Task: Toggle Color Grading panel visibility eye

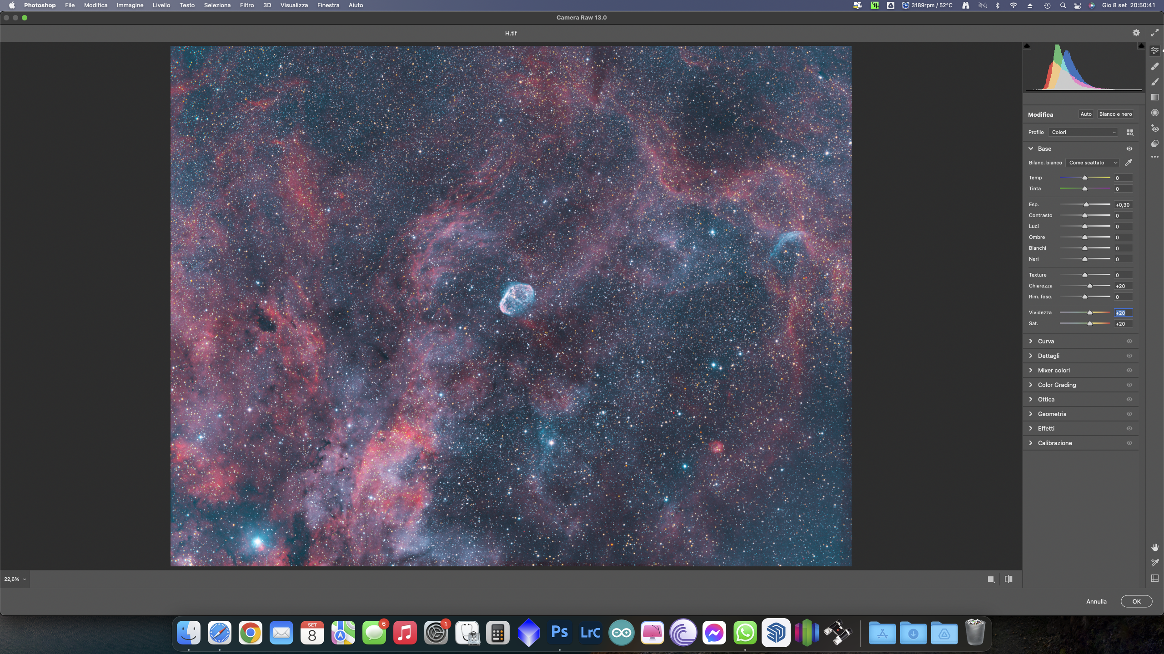Action: [x=1129, y=385]
